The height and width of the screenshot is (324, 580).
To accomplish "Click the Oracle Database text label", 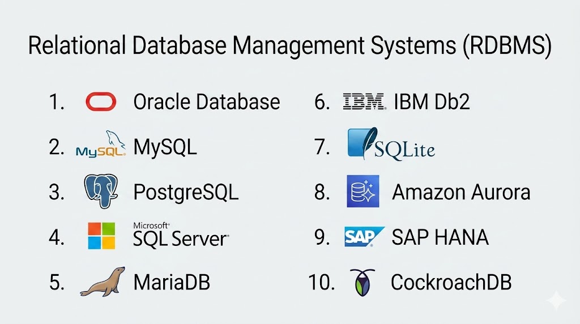I will coord(206,102).
